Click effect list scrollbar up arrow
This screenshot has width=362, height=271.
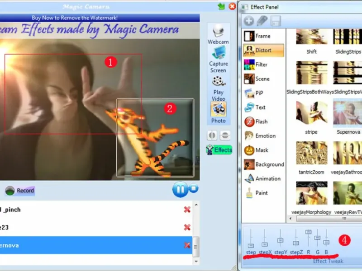coord(196,205)
